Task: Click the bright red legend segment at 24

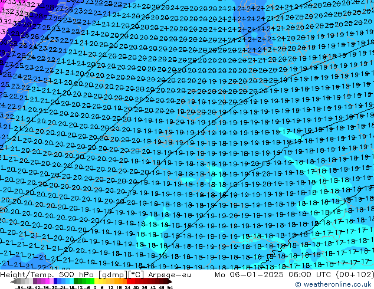Action: tap(129, 281)
